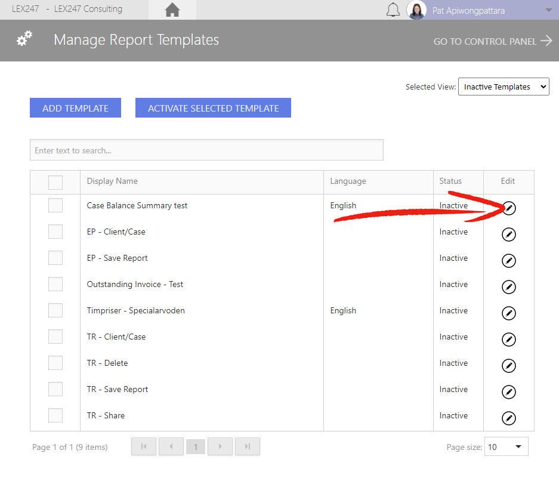Open the Selected View dropdown
This screenshot has height=478, width=559.
pyautogui.click(x=504, y=87)
